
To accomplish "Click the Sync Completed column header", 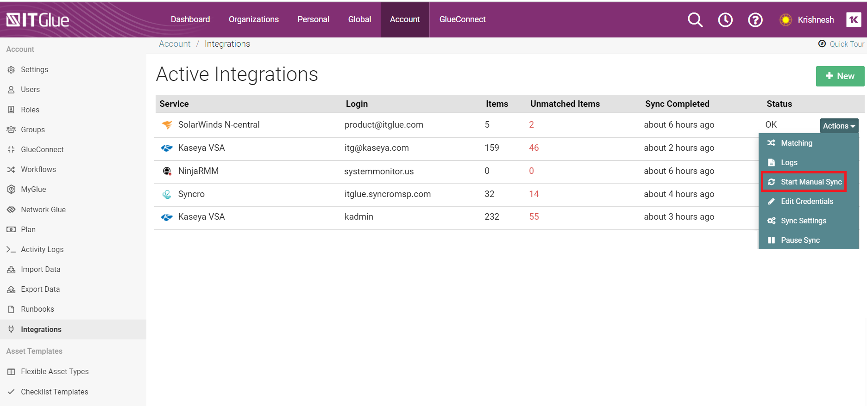I will coord(677,104).
